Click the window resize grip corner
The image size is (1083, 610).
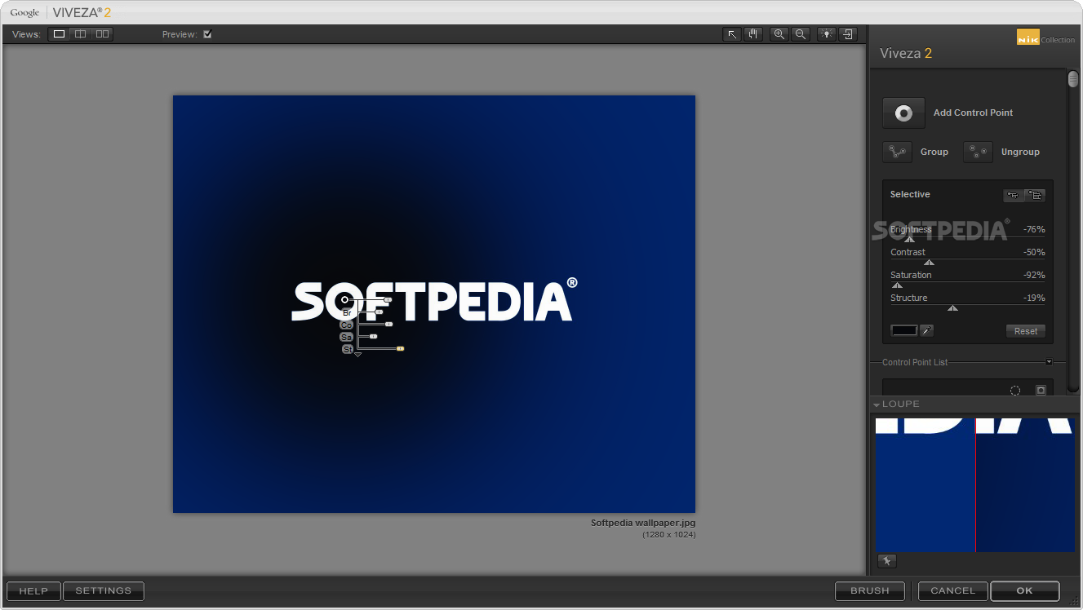pyautogui.click(x=1074, y=602)
